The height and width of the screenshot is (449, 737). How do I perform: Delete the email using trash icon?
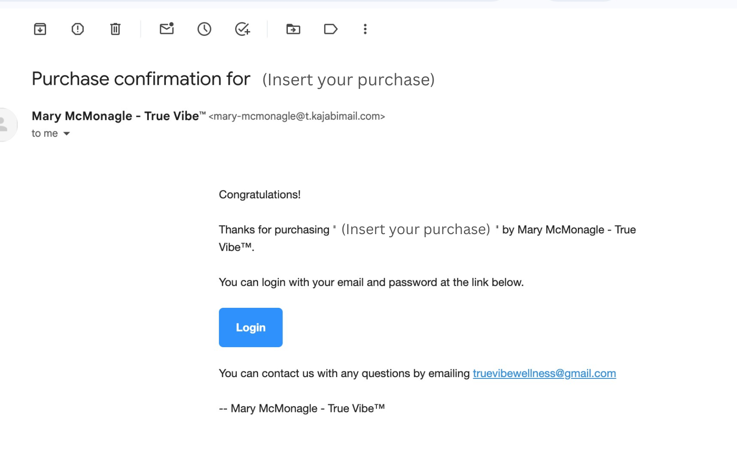point(115,29)
